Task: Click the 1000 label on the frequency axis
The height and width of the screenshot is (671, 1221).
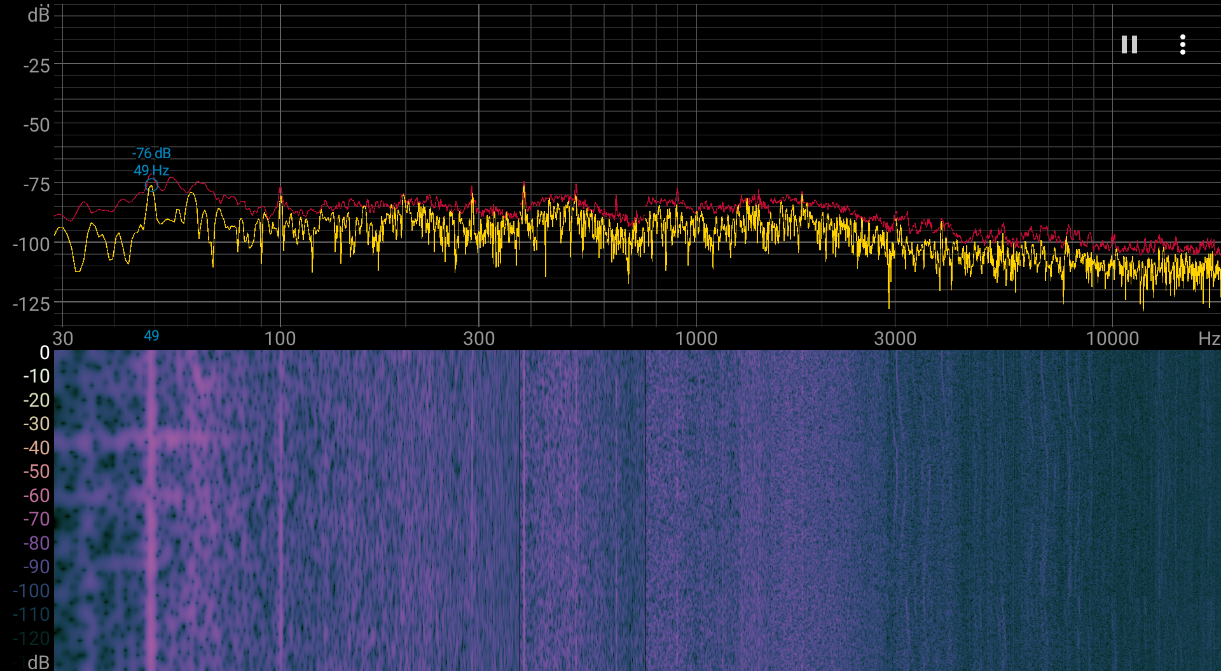Action: (x=696, y=338)
